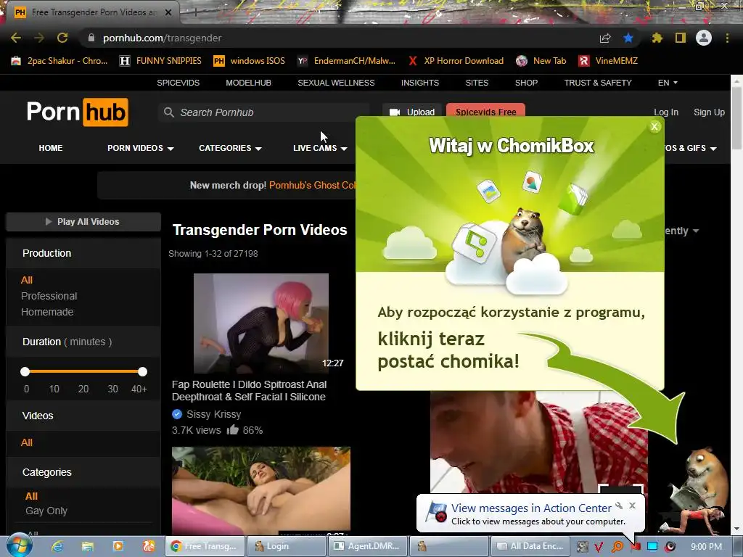
Task: Open SITES in the top menu
Action: (x=477, y=83)
